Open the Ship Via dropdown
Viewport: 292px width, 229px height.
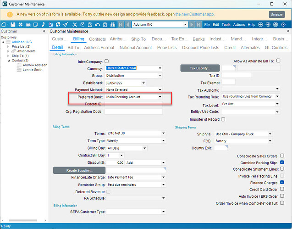coord(270,134)
